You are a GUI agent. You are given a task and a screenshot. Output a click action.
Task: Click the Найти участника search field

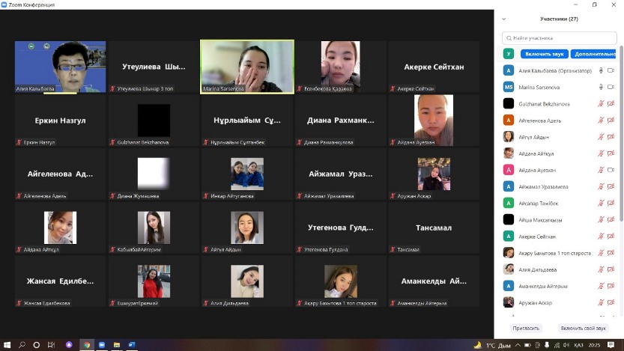(562, 37)
